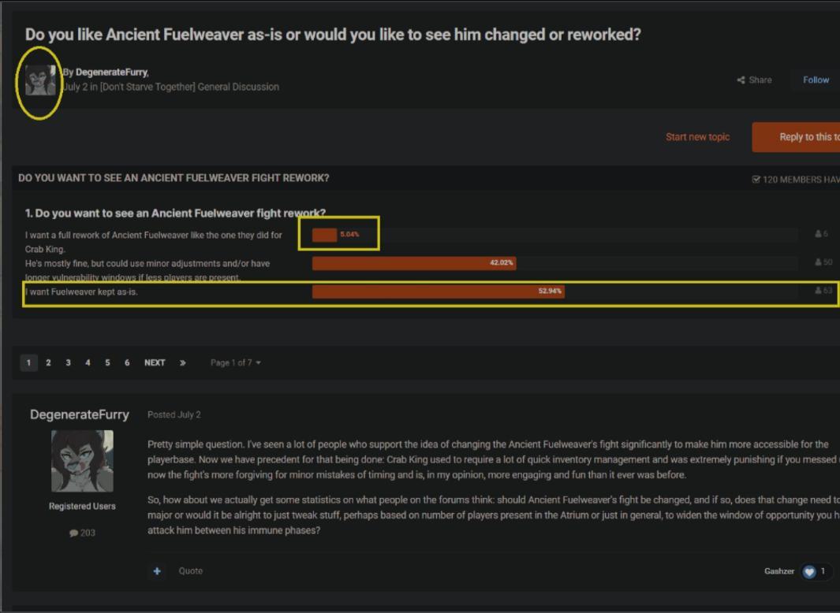Click the plus multiquote icon under the post
Screen dimensions: 840x613
157,571
